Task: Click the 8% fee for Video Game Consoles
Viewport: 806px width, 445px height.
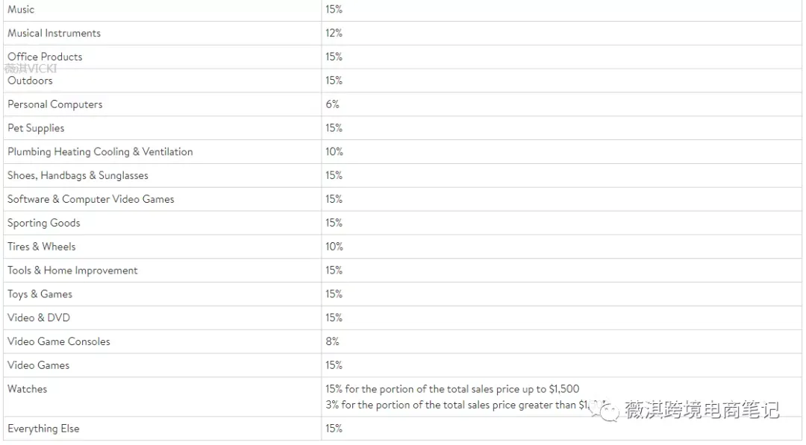Action: (x=332, y=341)
